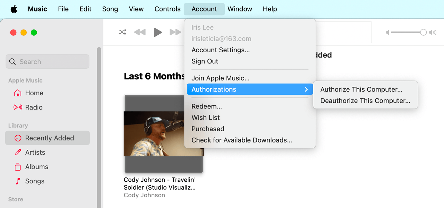The height and width of the screenshot is (208, 444).
Task: Toggle shuffle in the playback toolbar
Action: tap(122, 32)
